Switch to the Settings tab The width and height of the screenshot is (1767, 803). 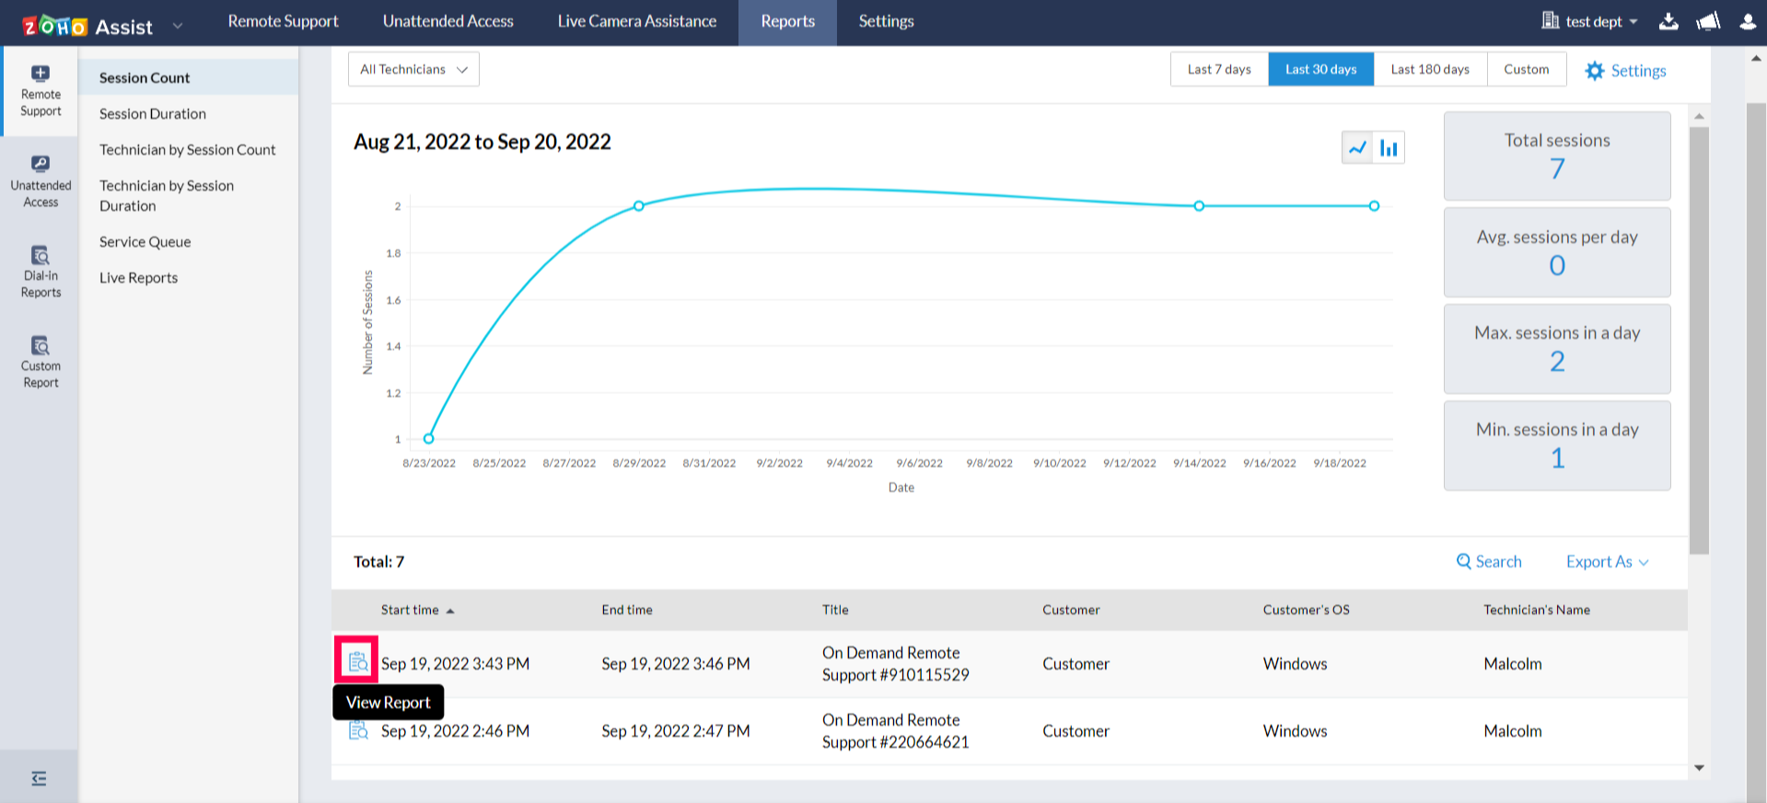point(886,21)
